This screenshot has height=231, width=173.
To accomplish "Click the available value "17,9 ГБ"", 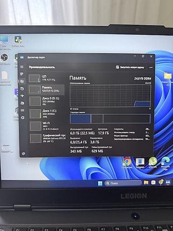I will (x=103, y=133).
